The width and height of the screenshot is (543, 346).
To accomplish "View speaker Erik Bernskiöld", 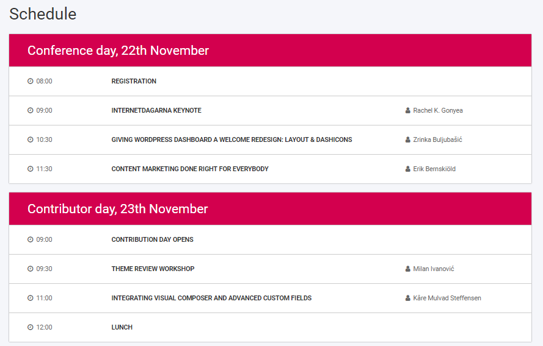I will 434,169.
